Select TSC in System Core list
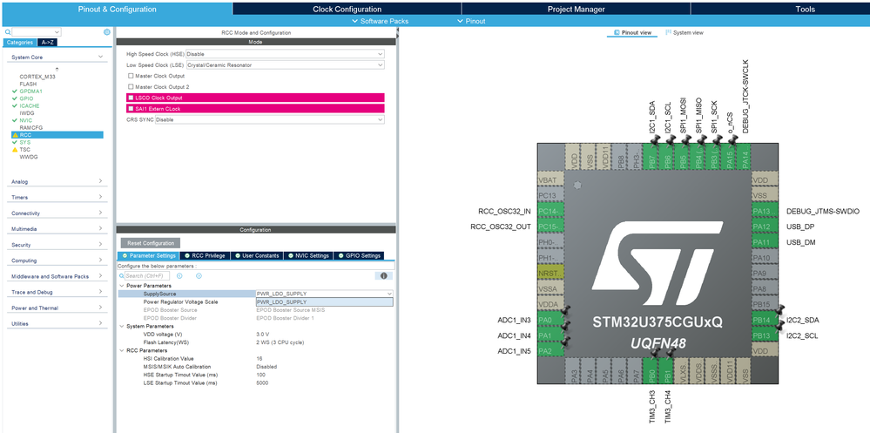The image size is (870, 433). [x=25, y=149]
